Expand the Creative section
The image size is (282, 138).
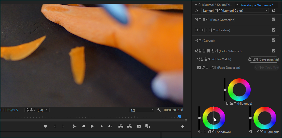(x=212, y=30)
